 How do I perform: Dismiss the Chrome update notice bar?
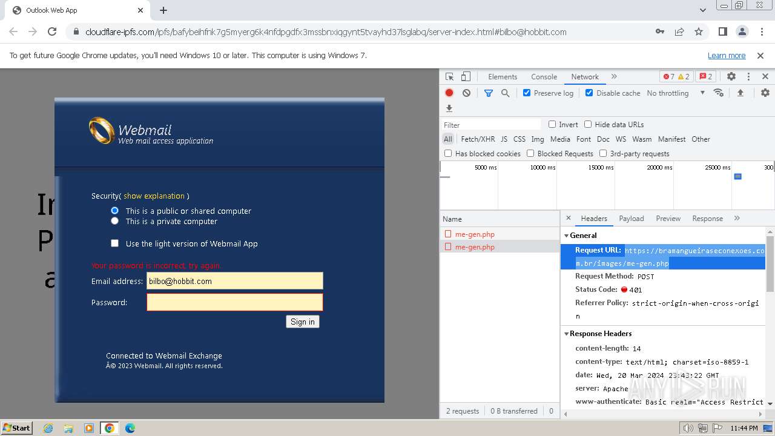click(760, 56)
